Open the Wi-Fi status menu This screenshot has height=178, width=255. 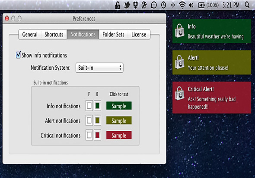(x=182, y=5)
